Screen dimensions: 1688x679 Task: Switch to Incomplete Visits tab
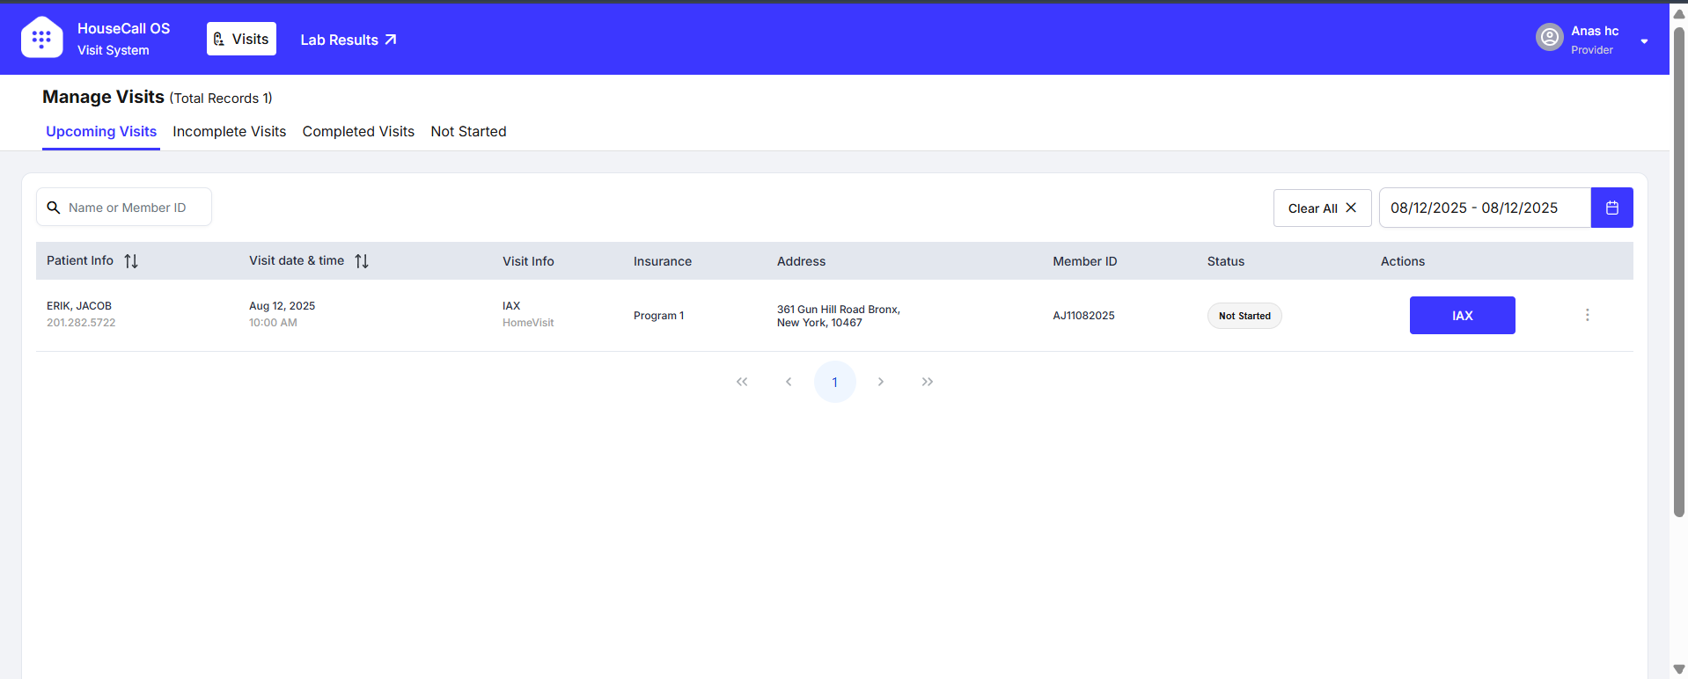tap(229, 131)
